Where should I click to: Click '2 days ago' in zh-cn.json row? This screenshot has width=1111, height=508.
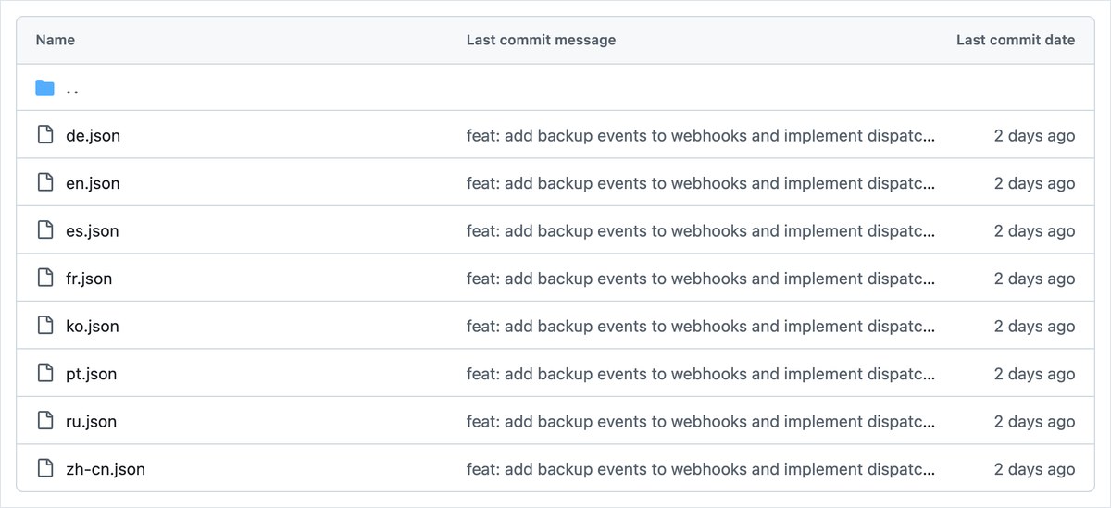(x=1035, y=469)
